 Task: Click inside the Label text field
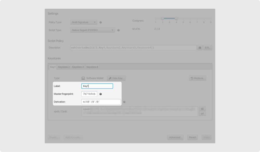pos(97,86)
